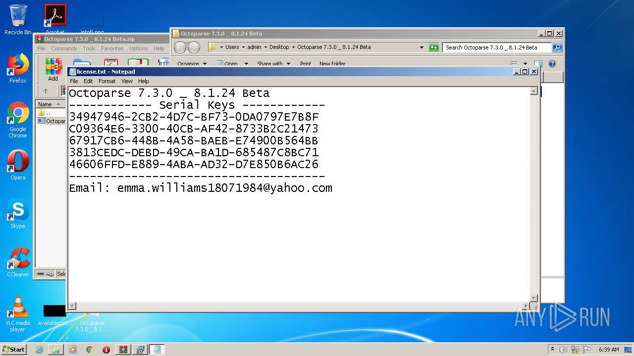This screenshot has height=356, width=634.
Task: Select the Octoparse 7.3.0 desktop item
Action: (92, 321)
